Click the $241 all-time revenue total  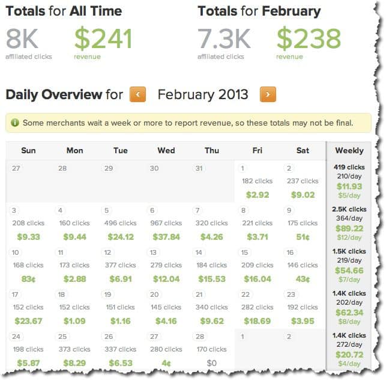click(103, 39)
